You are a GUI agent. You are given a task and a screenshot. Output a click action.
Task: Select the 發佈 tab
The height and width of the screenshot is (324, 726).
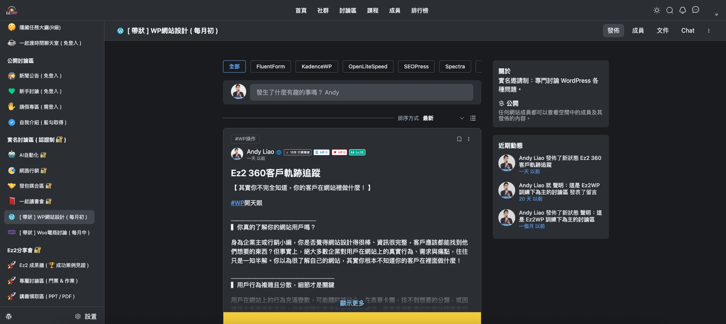[x=613, y=31]
